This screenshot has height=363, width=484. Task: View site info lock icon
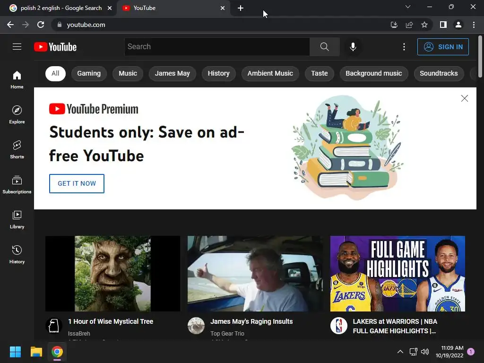(x=59, y=25)
